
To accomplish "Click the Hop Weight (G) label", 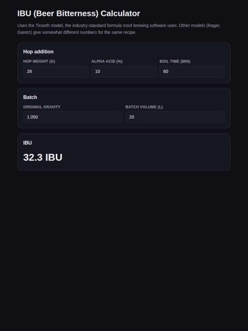I will point(39,61).
